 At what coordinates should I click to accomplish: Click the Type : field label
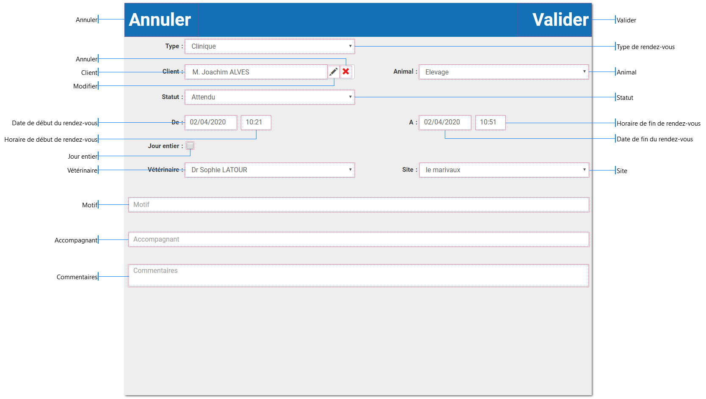click(x=174, y=46)
